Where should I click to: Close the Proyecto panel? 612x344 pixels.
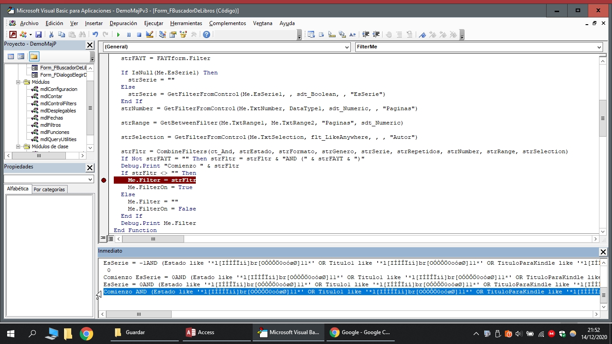pyautogui.click(x=90, y=45)
